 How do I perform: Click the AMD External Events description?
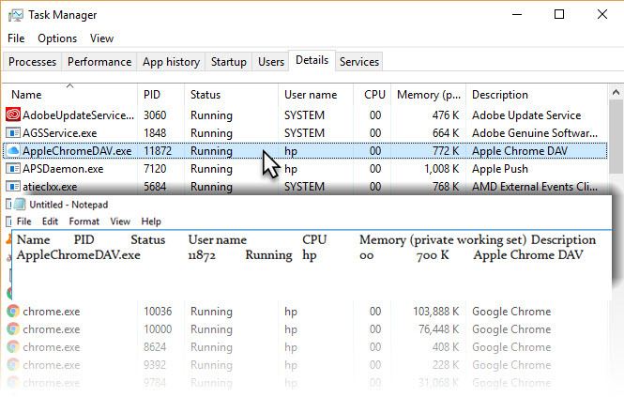pos(535,187)
